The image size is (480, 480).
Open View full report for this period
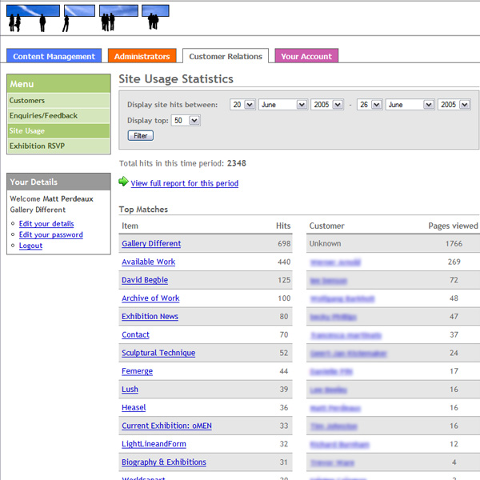point(185,183)
